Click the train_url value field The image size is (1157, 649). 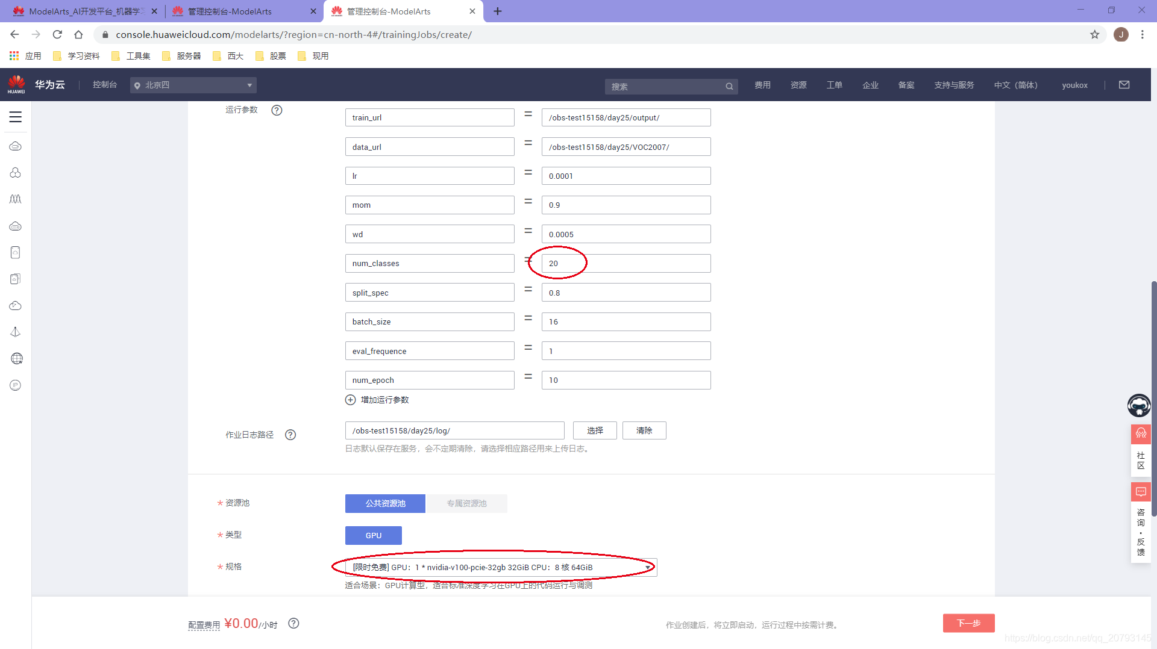626,117
